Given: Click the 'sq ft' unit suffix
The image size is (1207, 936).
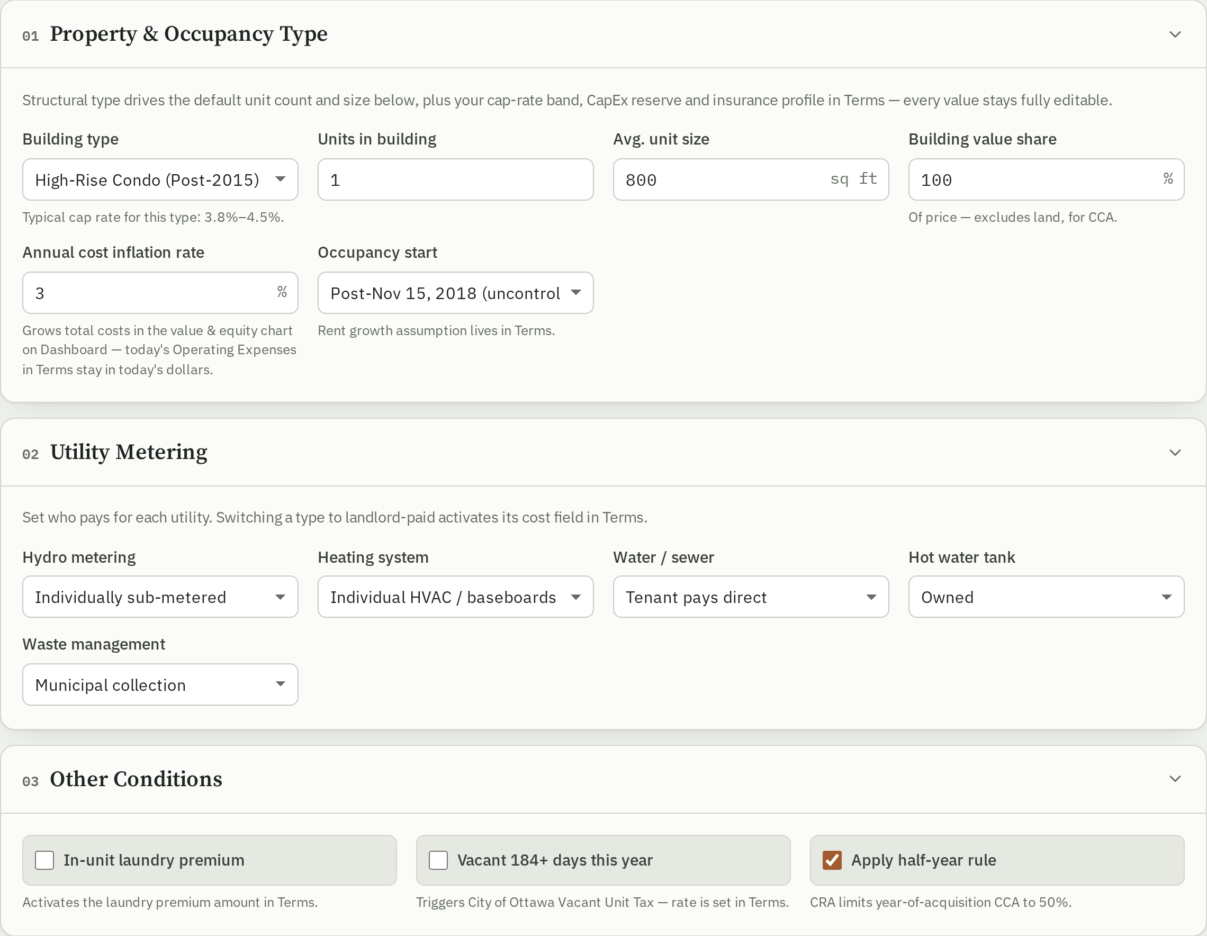Looking at the screenshot, I should pyautogui.click(x=854, y=179).
